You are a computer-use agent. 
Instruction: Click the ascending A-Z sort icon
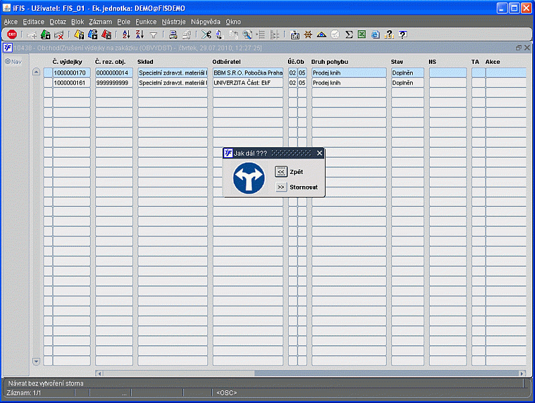point(126,34)
